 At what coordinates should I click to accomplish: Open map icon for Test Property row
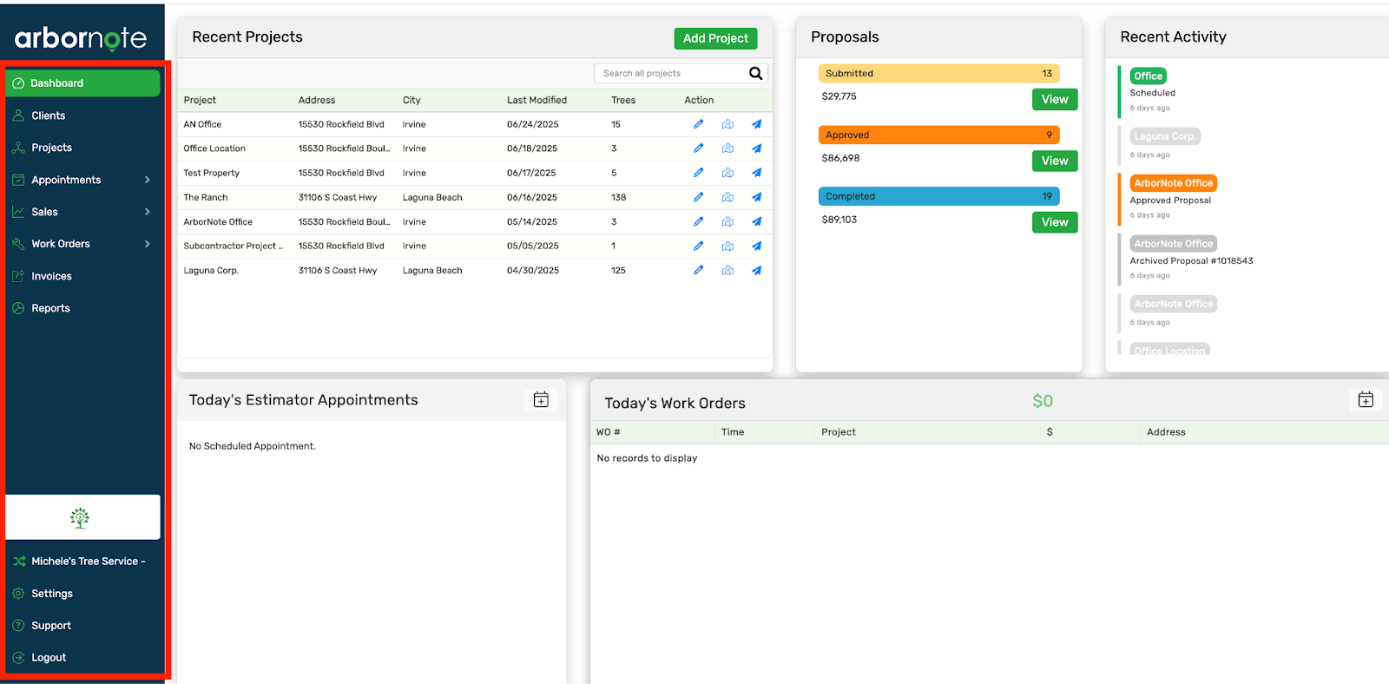pyautogui.click(x=727, y=173)
